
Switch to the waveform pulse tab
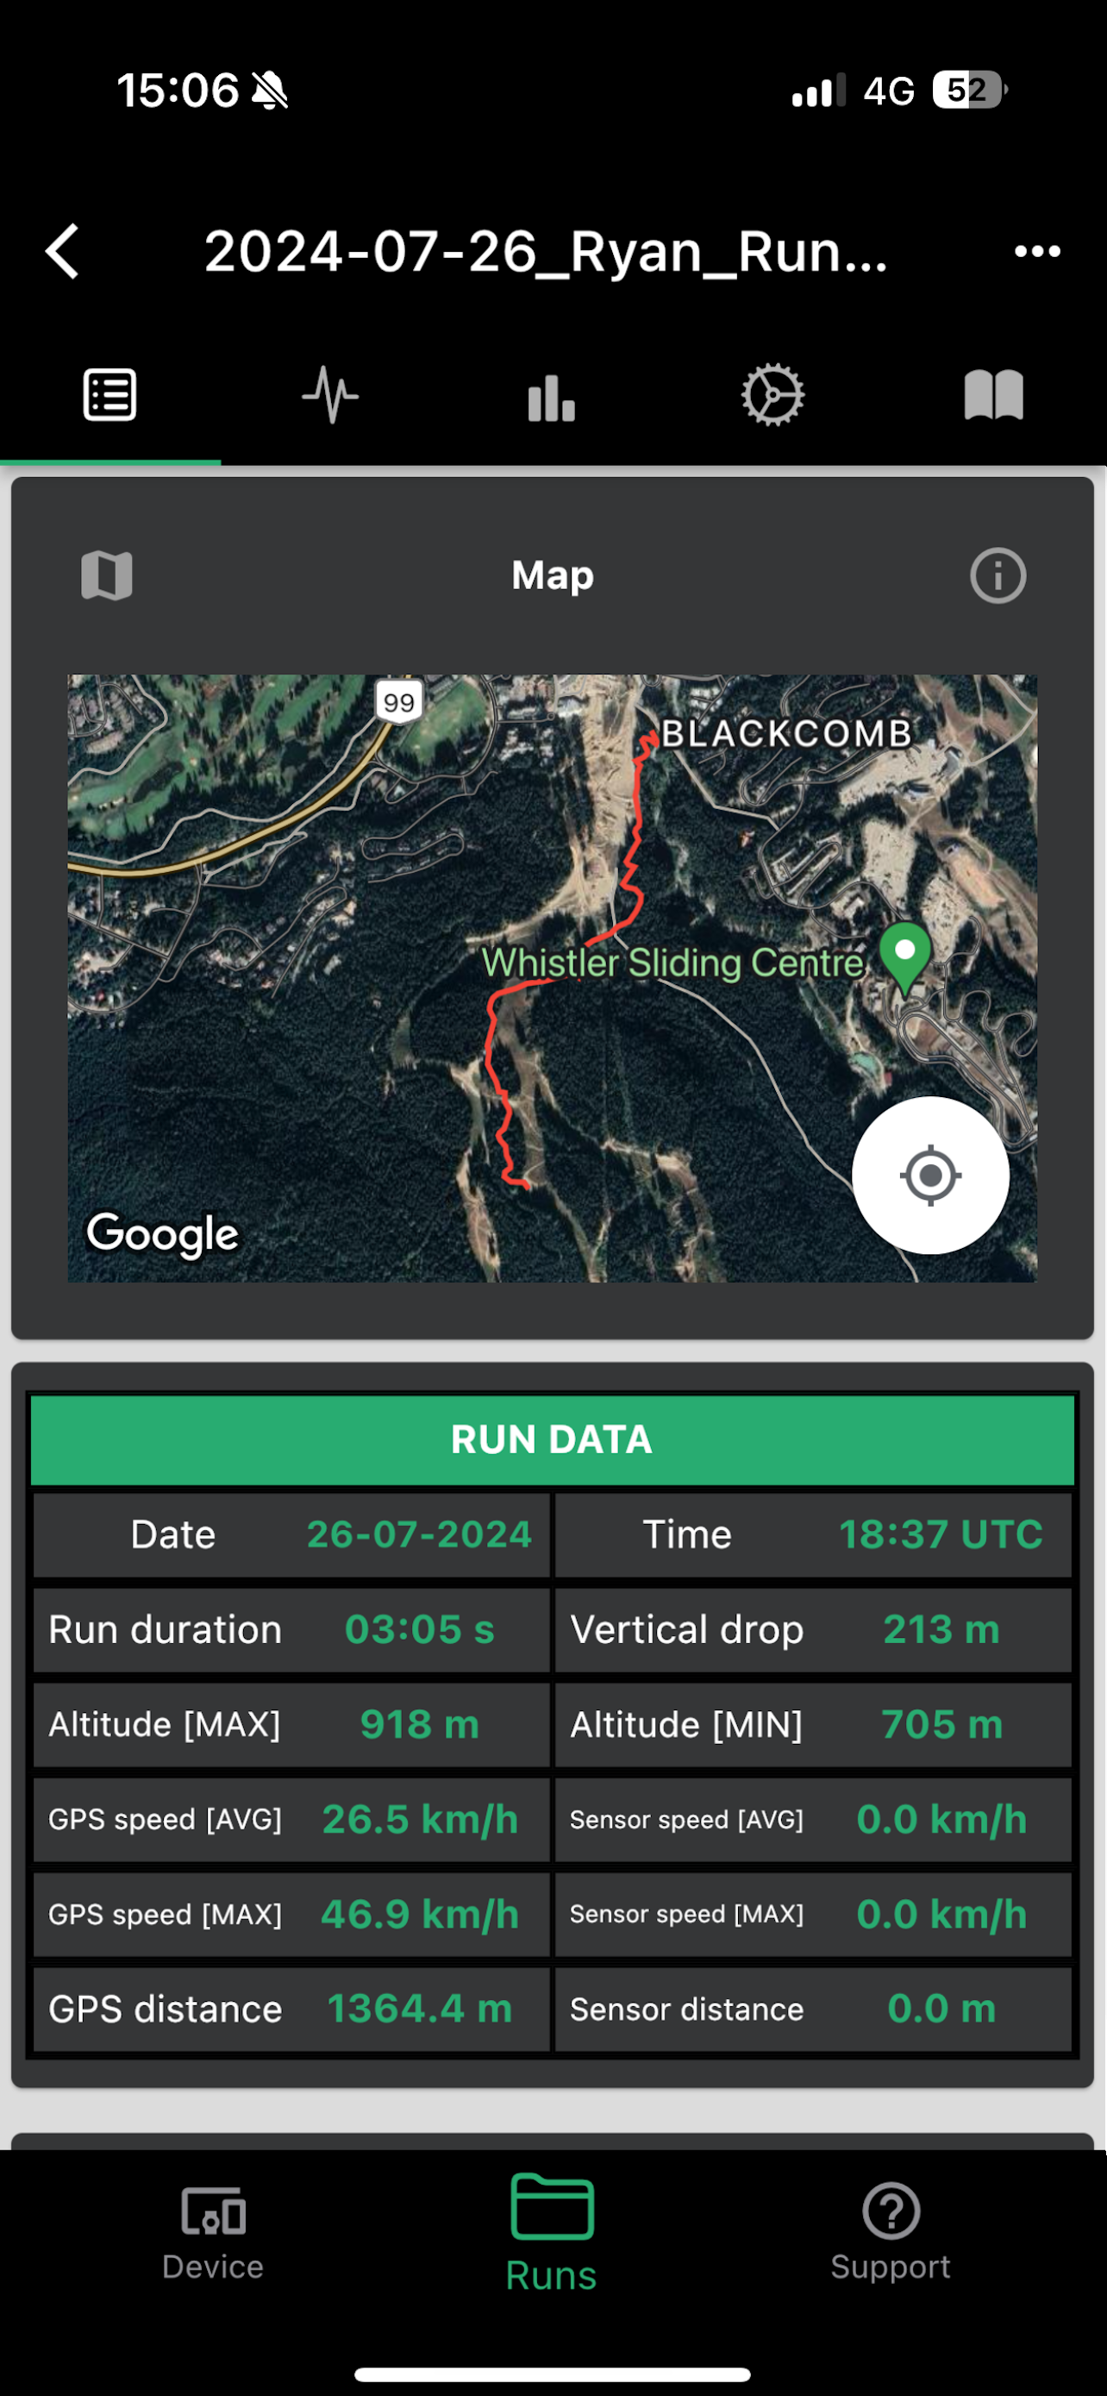tap(331, 395)
